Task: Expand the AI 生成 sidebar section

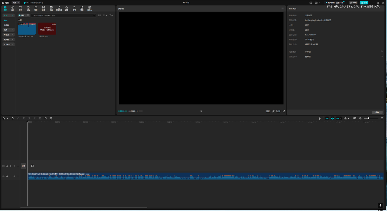Action: (8, 35)
